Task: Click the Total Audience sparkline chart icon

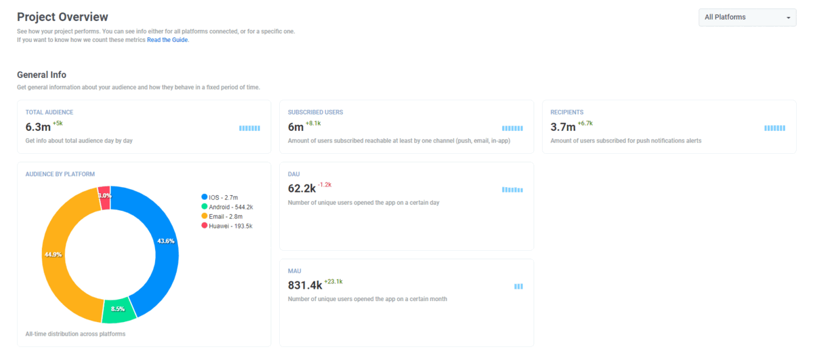Action: pos(249,128)
